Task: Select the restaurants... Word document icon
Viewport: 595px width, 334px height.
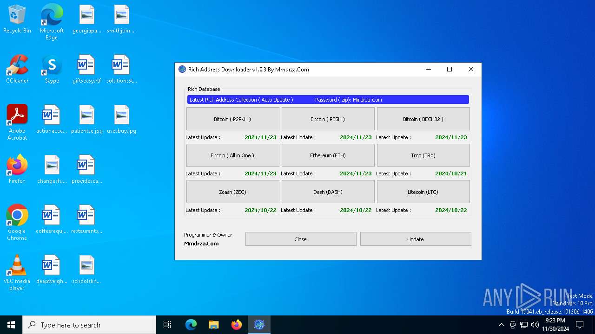Action: [86, 220]
